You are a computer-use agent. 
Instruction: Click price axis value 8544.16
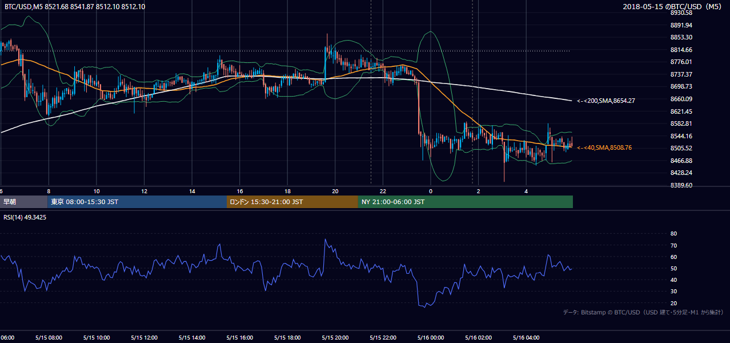click(681, 136)
